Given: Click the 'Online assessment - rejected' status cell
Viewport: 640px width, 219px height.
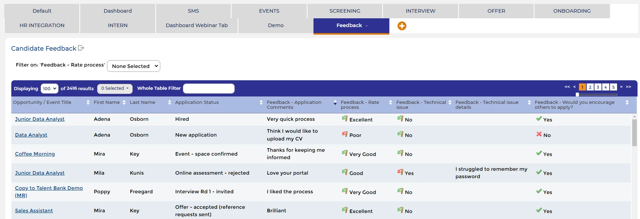Looking at the screenshot, I should [x=212, y=173].
